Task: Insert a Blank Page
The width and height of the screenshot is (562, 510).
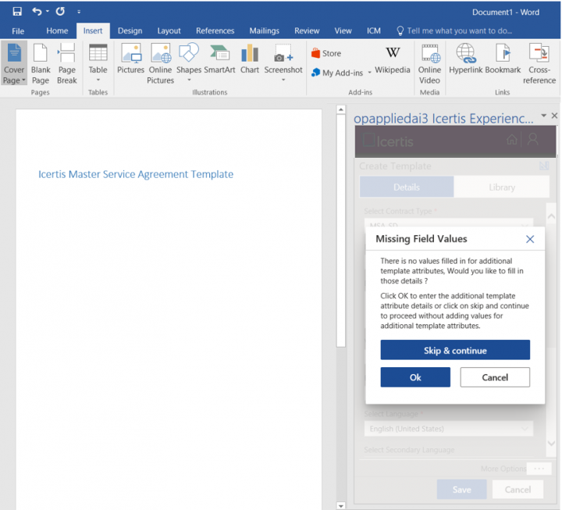Action: click(41, 64)
